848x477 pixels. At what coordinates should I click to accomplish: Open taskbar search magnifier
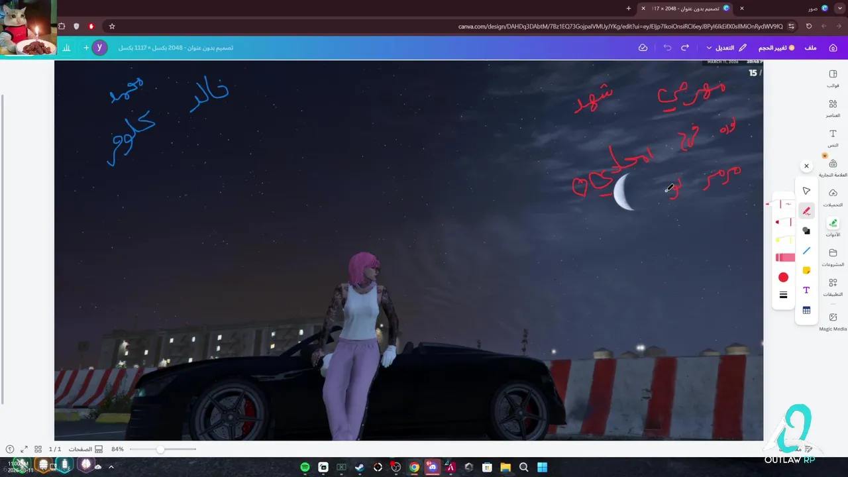(x=523, y=467)
